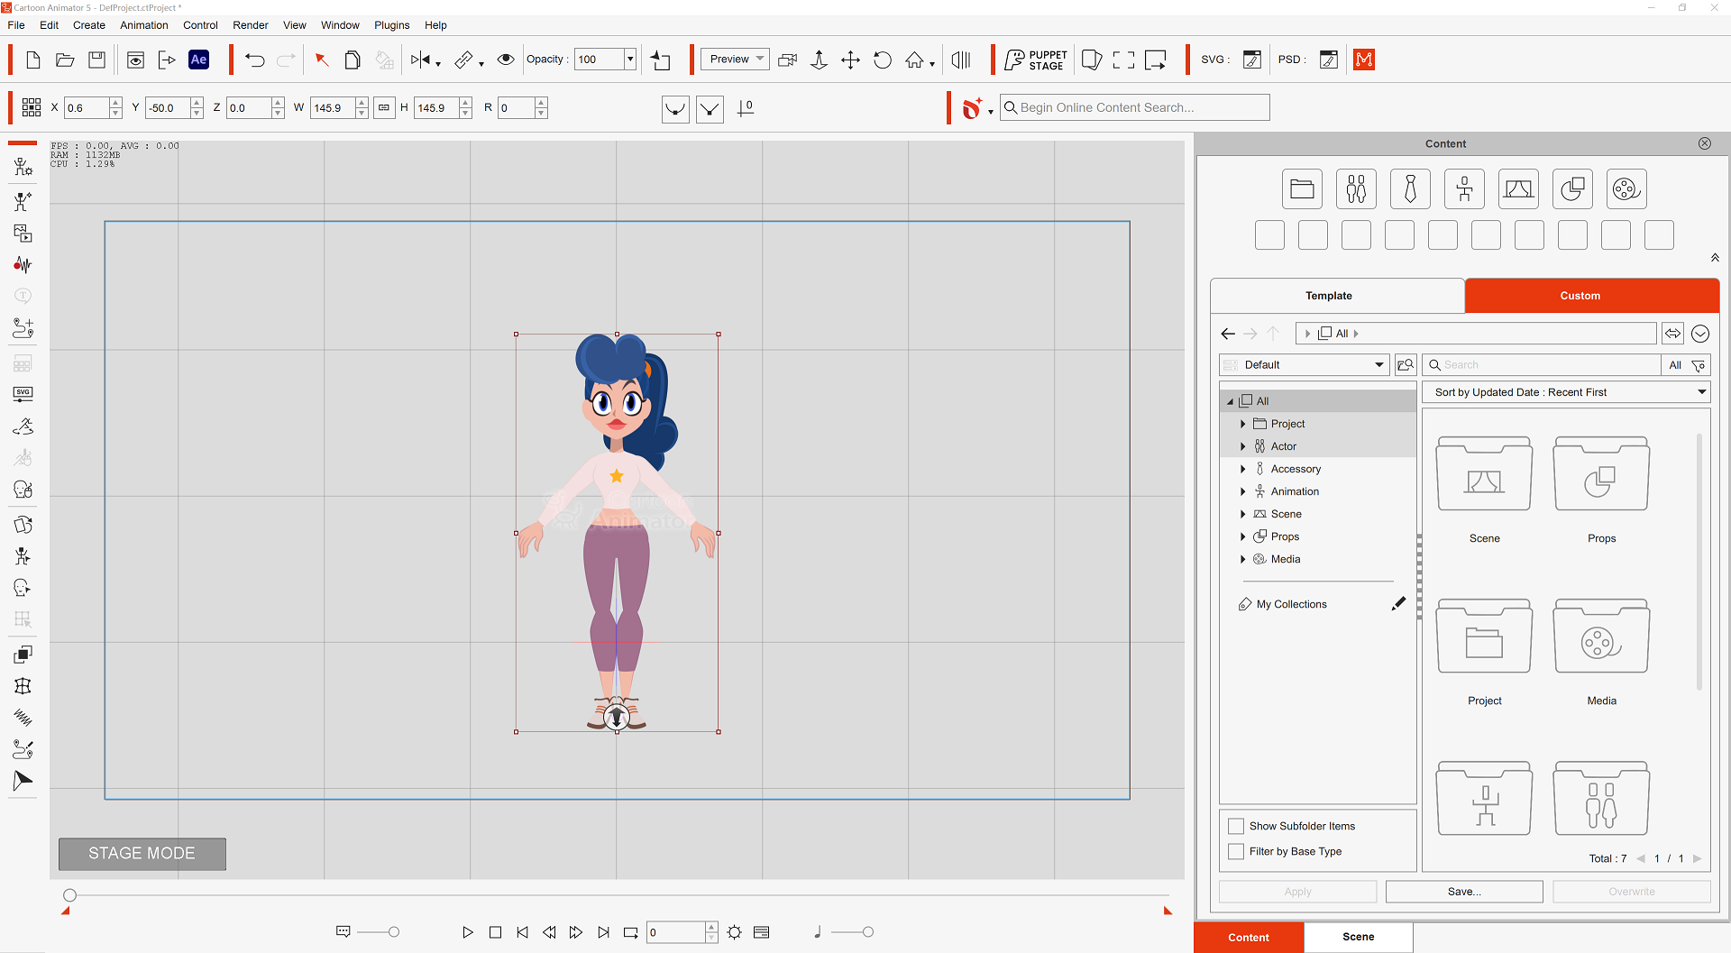The image size is (1731, 953).
Task: Open Sort by Updated Date dropdown
Action: [x=1566, y=392]
